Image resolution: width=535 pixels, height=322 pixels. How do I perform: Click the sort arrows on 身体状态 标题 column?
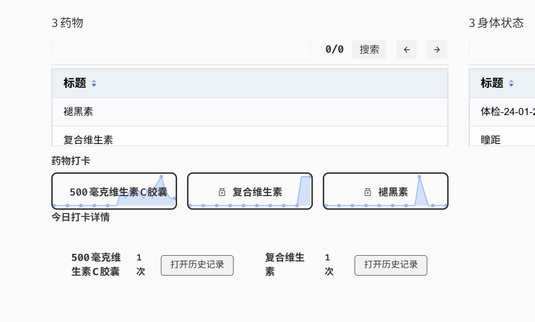(511, 83)
